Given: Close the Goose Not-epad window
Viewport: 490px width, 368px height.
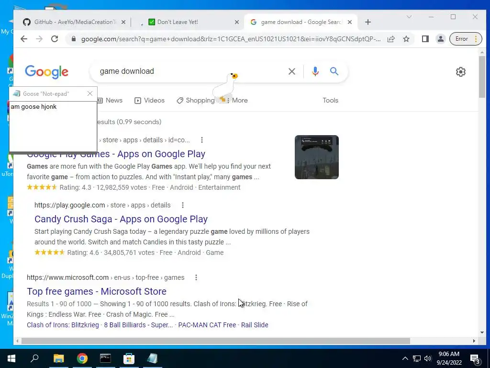Looking at the screenshot, I should click(x=90, y=93).
